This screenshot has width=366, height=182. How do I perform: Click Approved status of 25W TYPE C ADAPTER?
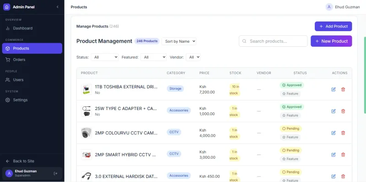click(x=292, y=107)
